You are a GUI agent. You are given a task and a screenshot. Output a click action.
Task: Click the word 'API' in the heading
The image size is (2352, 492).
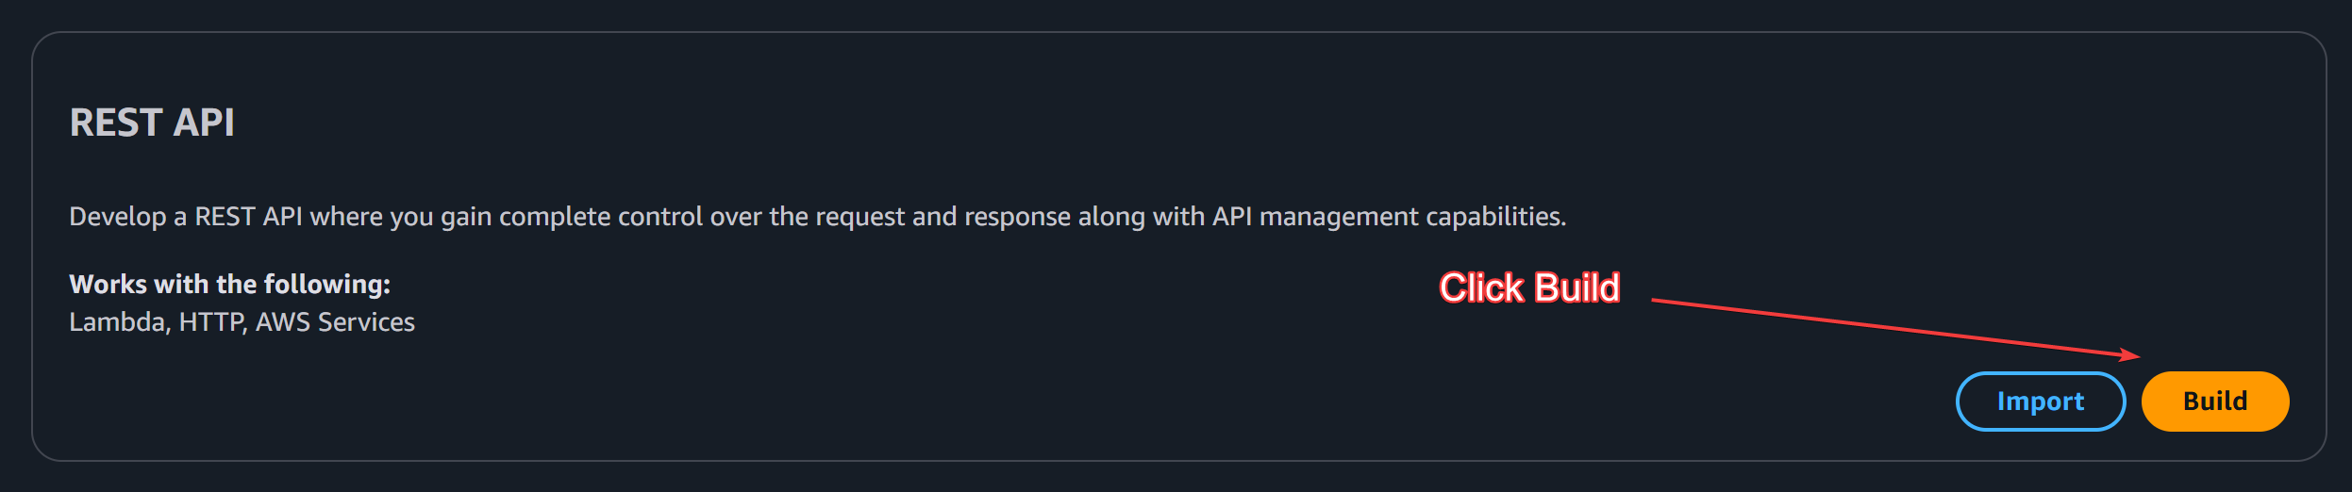pyautogui.click(x=204, y=123)
